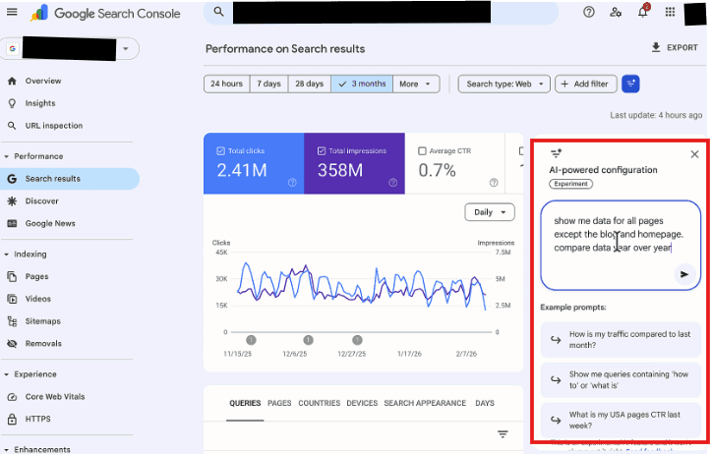Send the AI prompt with arrow button

click(684, 274)
